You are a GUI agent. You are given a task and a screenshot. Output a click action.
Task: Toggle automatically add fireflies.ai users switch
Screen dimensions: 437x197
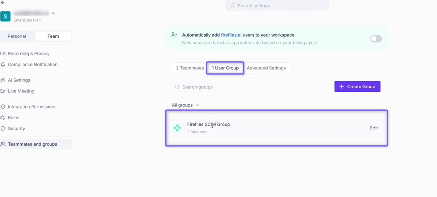[x=376, y=39]
